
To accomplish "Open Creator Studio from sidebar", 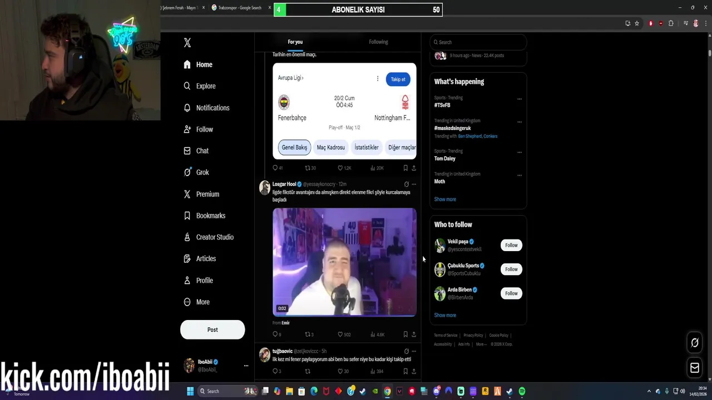I will coord(208,237).
